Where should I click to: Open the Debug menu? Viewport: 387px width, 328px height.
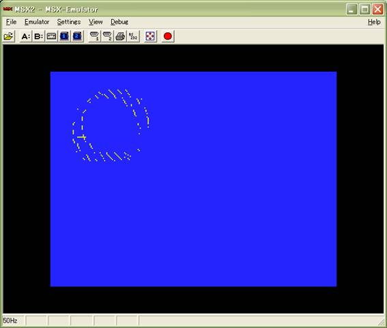[x=119, y=22]
